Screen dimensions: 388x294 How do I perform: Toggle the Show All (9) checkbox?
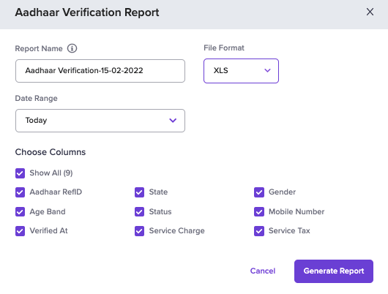coord(20,173)
